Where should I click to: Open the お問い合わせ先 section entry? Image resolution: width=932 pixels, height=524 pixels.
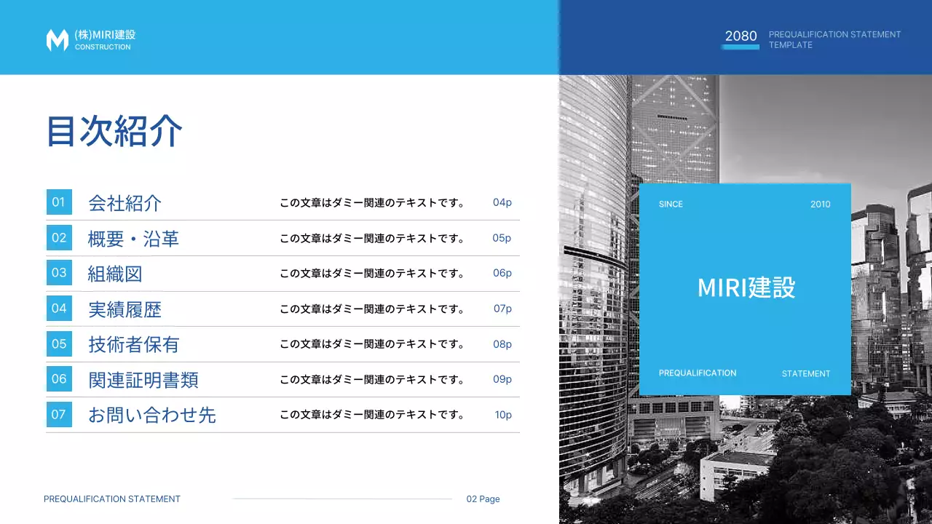[152, 414]
